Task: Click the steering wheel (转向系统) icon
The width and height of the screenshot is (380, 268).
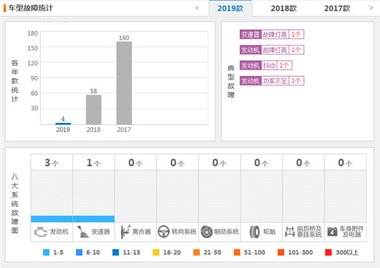Action: click(x=163, y=232)
